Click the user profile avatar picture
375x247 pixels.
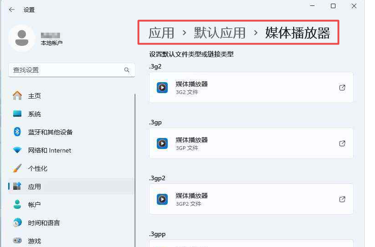[x=22, y=38]
